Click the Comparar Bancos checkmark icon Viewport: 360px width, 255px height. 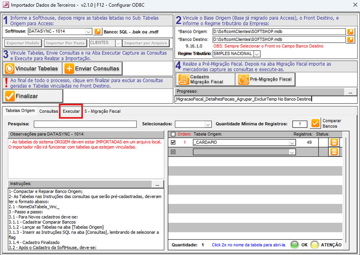point(315,123)
